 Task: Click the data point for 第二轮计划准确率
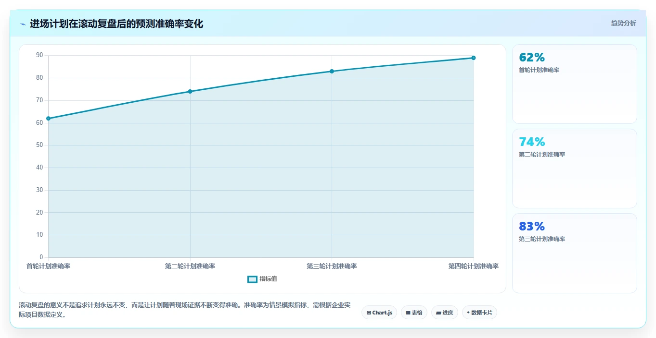(190, 91)
